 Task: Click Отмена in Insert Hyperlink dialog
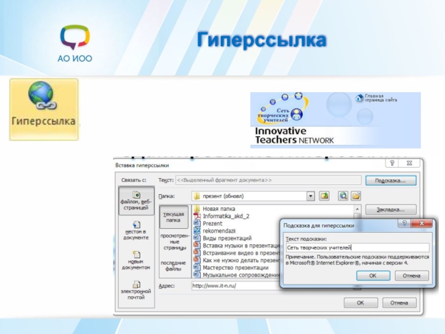(x=399, y=303)
